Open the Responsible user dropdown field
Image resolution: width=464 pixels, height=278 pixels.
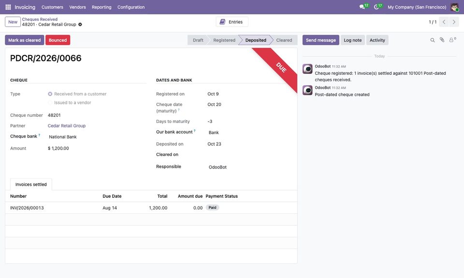pyautogui.click(x=250, y=167)
